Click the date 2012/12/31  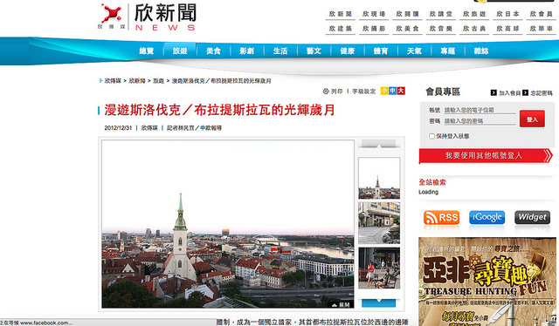[118, 128]
